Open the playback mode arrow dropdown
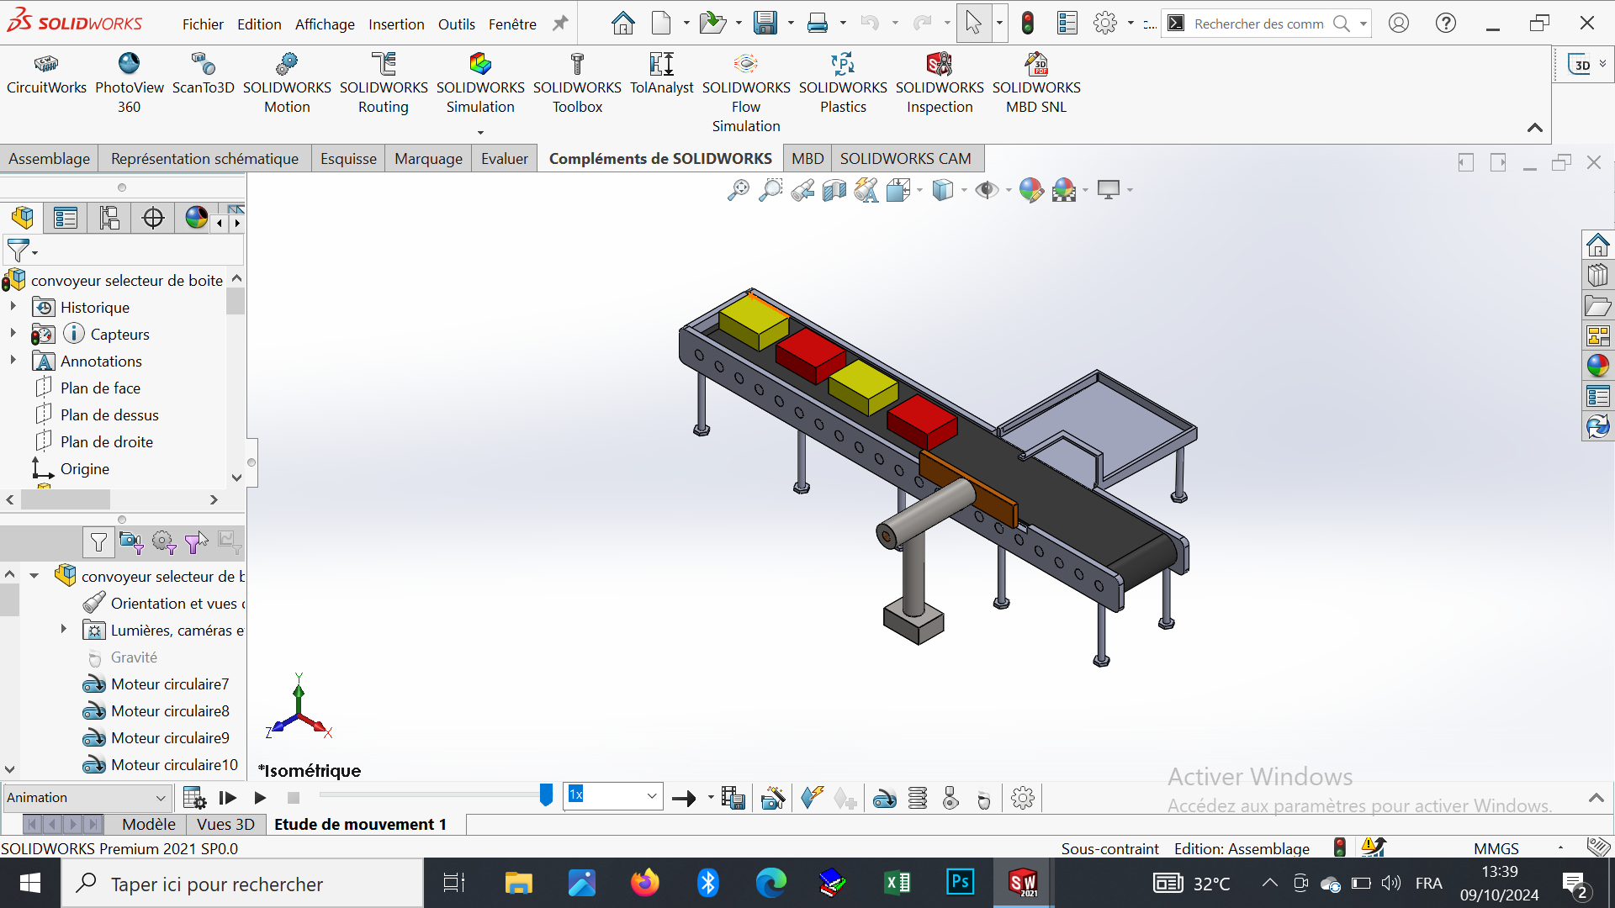The image size is (1615, 908). (711, 798)
